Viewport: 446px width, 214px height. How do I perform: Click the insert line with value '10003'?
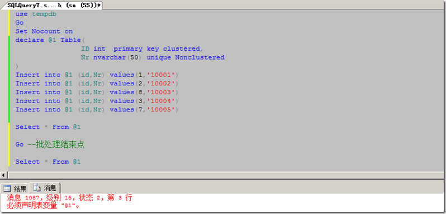[x=97, y=92]
